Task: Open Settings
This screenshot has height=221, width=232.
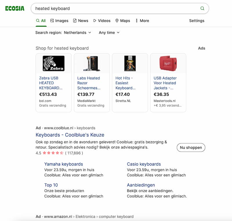Action: tap(197, 21)
